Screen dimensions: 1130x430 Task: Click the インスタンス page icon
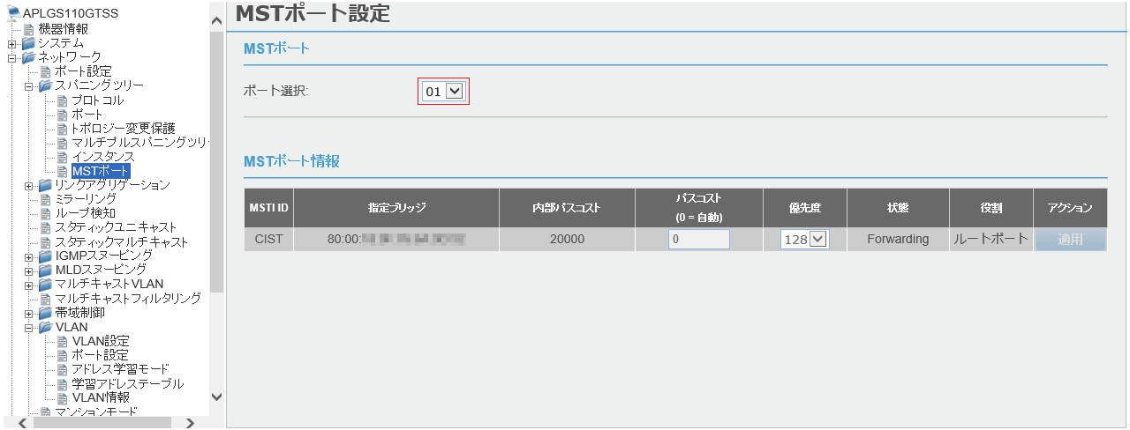(63, 157)
